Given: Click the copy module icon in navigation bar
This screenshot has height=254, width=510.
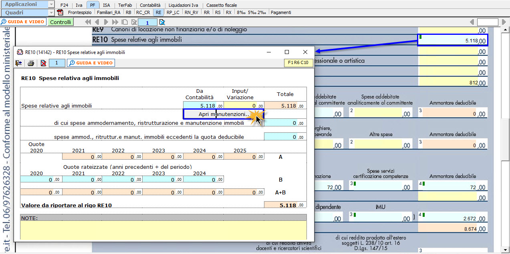Looking at the screenshot, I should pos(125,22).
